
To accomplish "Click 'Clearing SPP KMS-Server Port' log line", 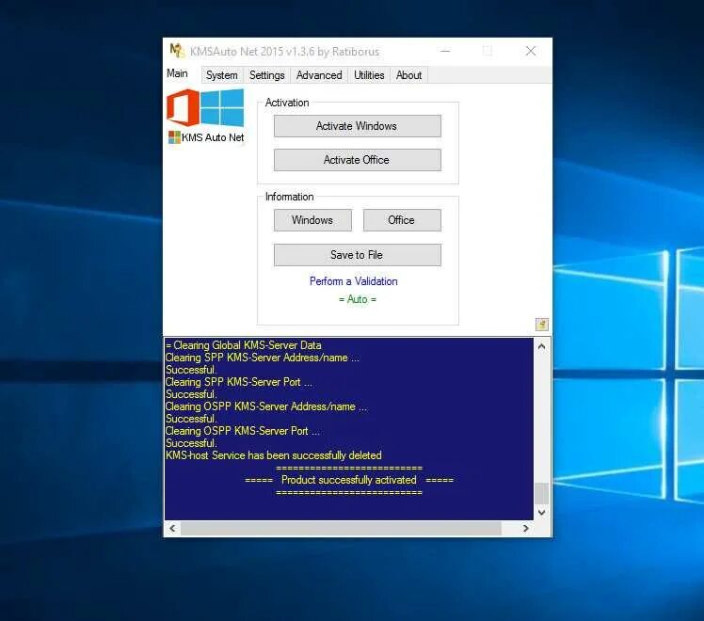I will click(x=238, y=382).
